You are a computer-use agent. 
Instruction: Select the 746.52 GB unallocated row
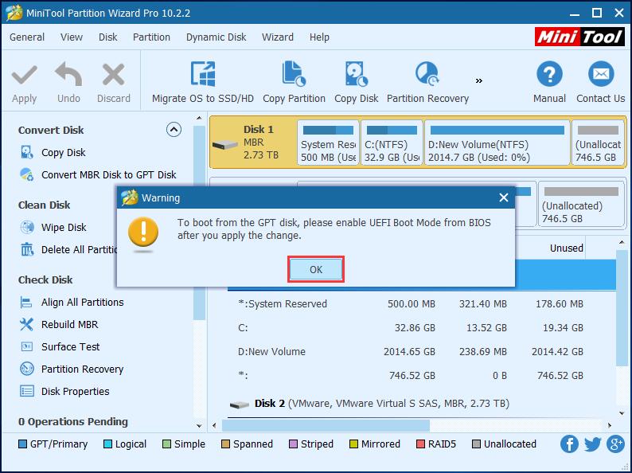[x=422, y=375]
